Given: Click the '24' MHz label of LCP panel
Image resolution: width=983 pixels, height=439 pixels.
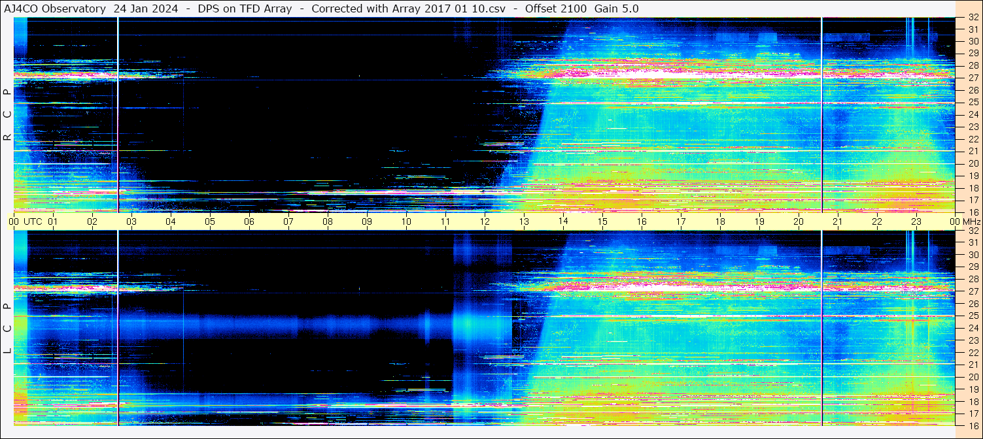Looking at the screenshot, I should tap(973, 328).
